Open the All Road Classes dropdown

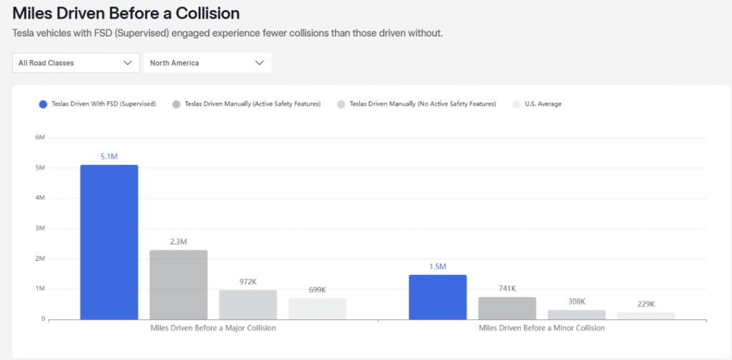coord(75,63)
